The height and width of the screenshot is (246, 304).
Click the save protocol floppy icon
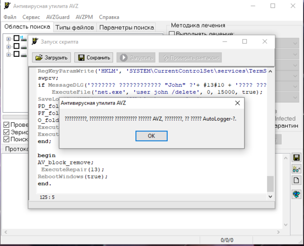click(x=296, y=157)
